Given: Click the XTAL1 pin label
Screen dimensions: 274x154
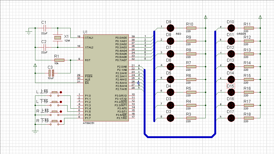Looking at the screenshot, I should pyautogui.click(x=89, y=38).
